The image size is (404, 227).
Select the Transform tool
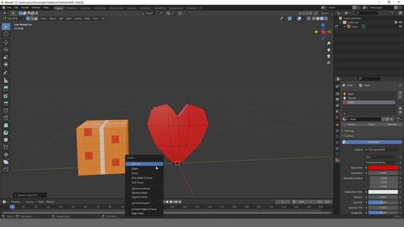(x=6, y=64)
